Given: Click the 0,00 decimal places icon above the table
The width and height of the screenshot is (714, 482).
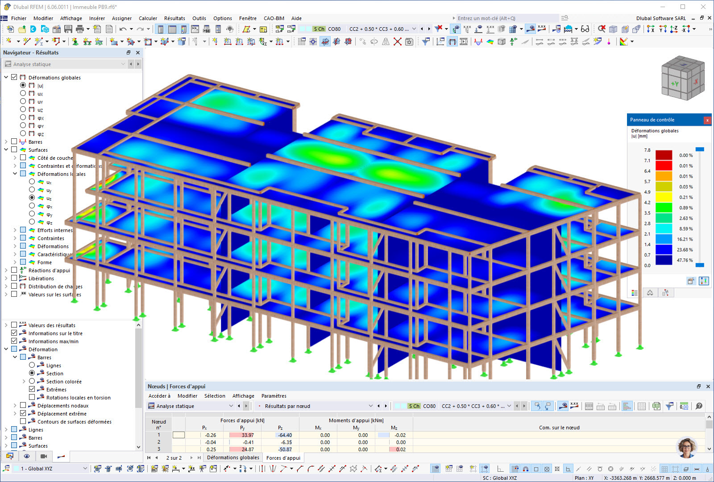Looking at the screenshot, I should point(684,406).
